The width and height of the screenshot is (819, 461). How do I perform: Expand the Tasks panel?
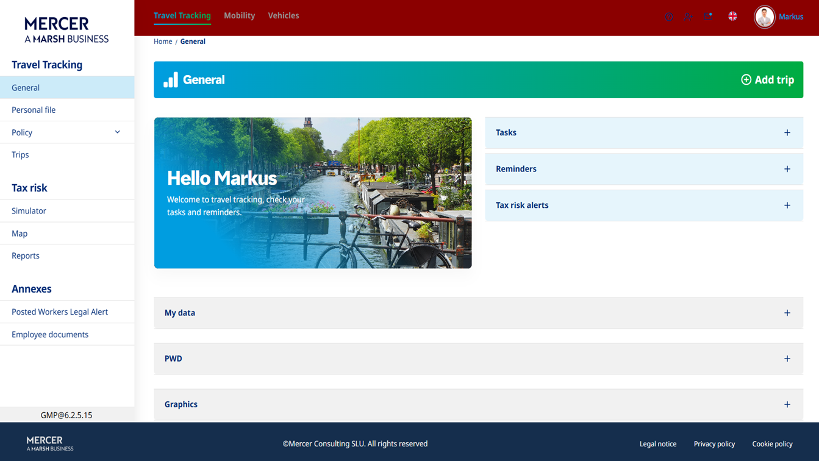787,132
